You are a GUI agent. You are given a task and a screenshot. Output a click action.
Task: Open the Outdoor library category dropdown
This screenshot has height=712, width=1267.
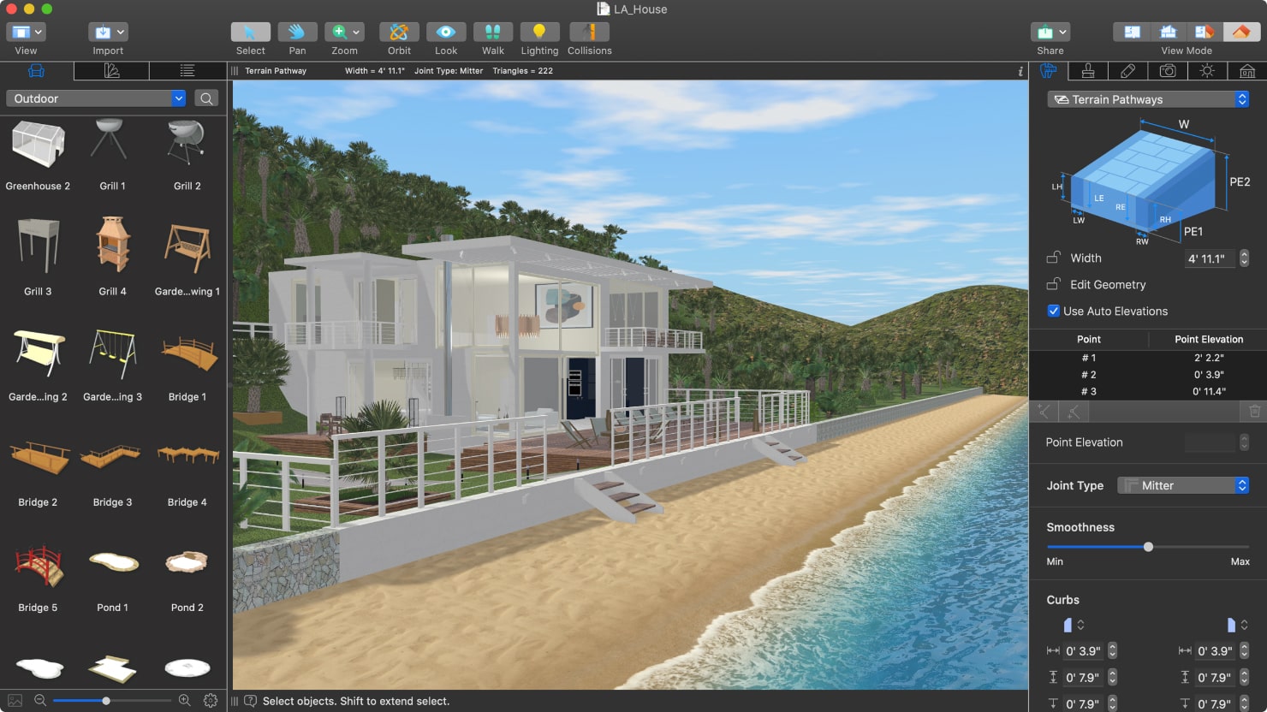(94, 98)
